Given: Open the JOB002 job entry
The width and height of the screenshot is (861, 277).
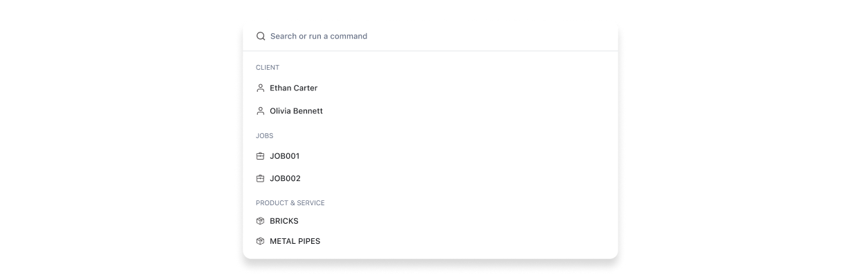Looking at the screenshot, I should click(x=430, y=178).
